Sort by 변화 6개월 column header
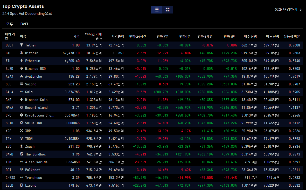 click(x=205, y=36)
